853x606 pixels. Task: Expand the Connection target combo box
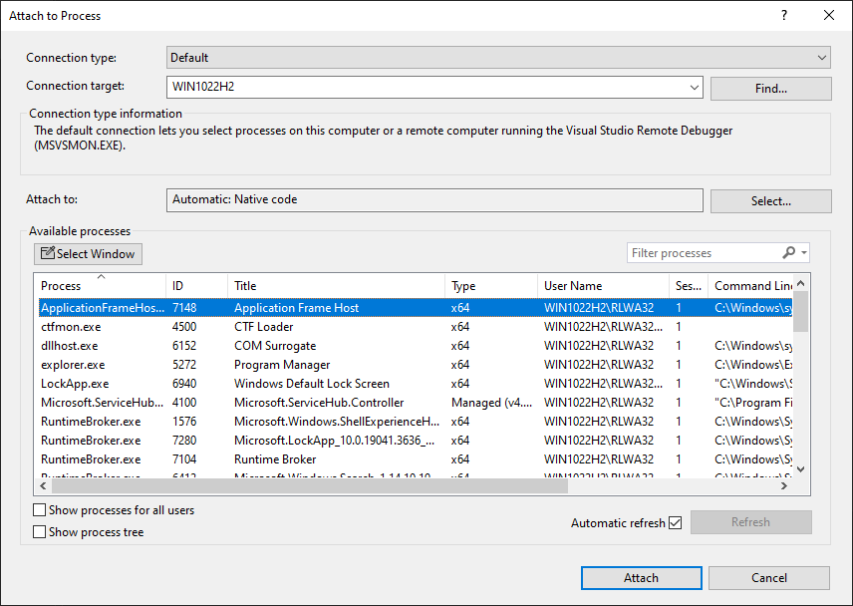tap(695, 88)
